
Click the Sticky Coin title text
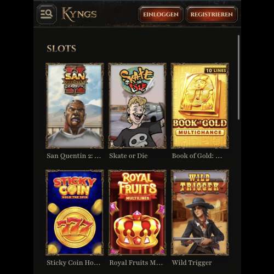73,262
